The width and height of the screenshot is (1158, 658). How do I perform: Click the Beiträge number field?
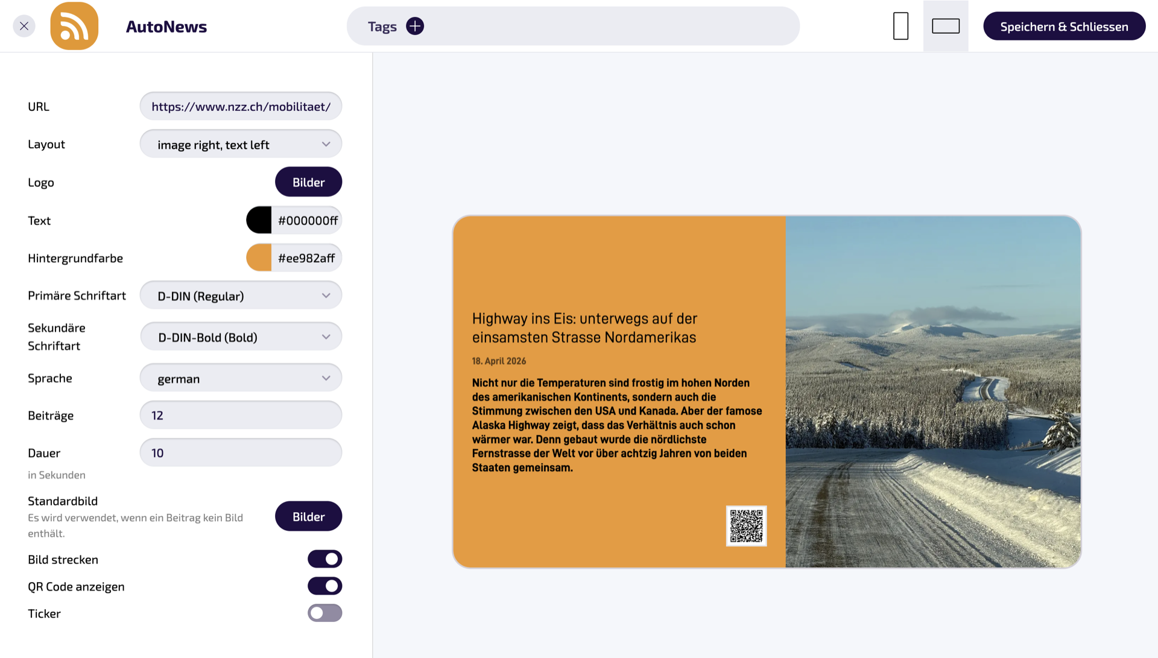pos(241,416)
